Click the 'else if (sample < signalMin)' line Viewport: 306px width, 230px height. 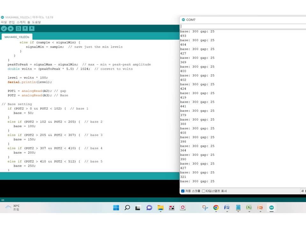50,42
